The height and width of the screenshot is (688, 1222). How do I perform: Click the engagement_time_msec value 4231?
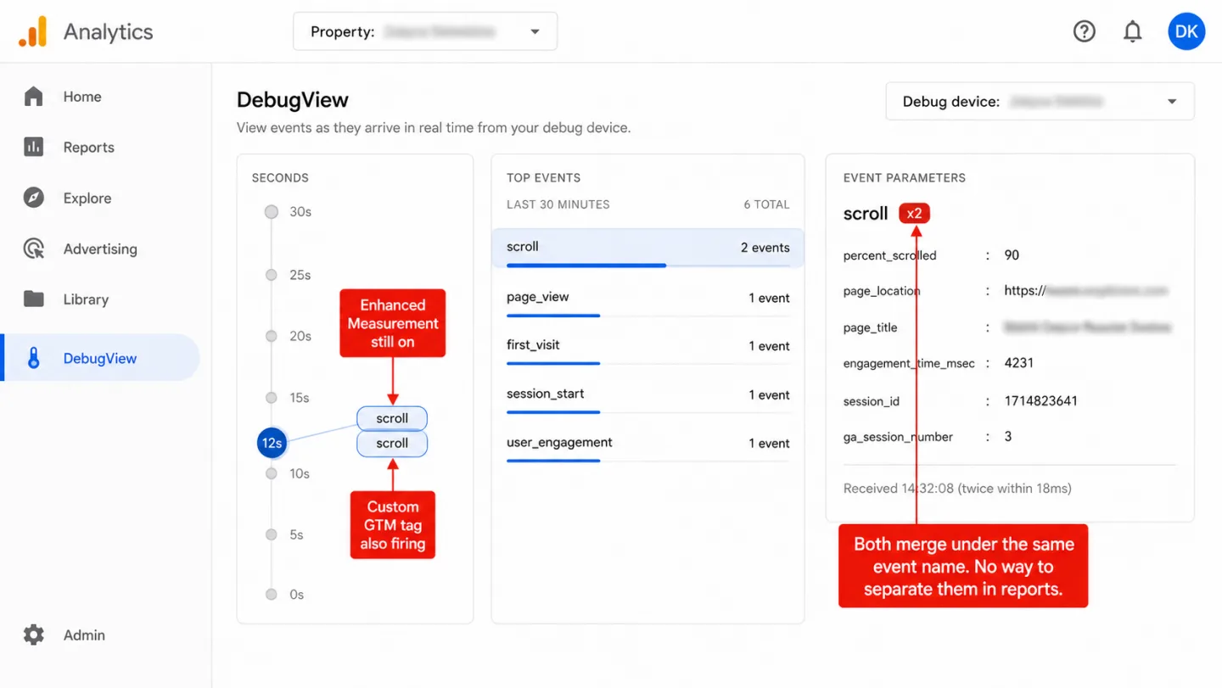point(1019,363)
